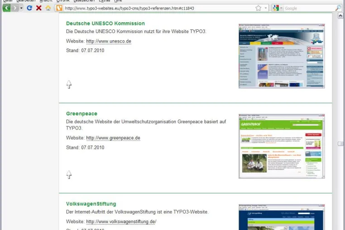This screenshot has height=230, width=345.
Task: Open the Bearbeiten menu
Action: tap(26, 1)
